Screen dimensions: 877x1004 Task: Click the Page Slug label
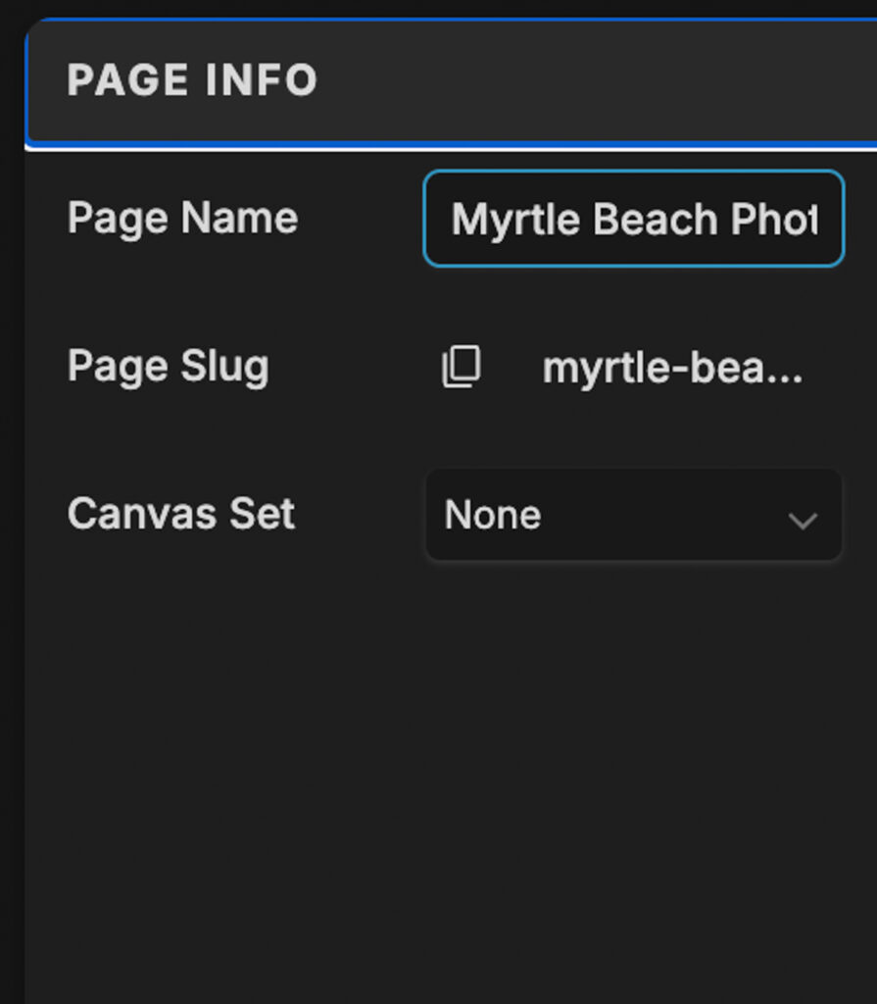tap(168, 367)
